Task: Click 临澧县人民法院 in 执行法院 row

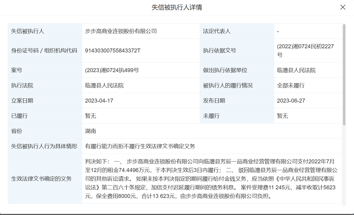Action: click(x=104, y=85)
